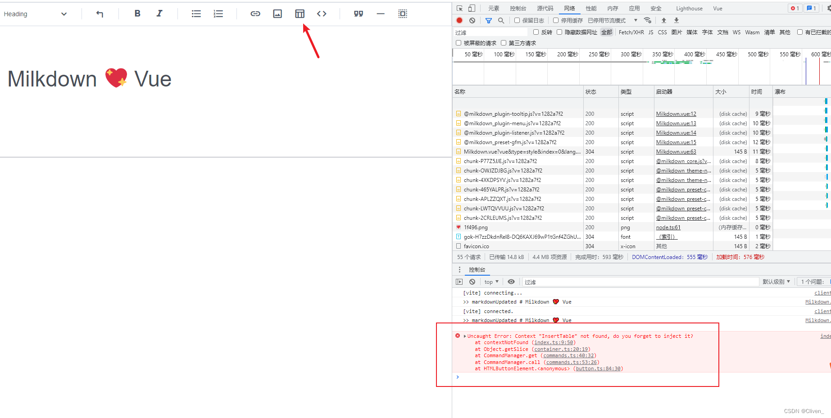The width and height of the screenshot is (831, 418).
Task: Open network conditions wifi icon
Action: coord(648,20)
